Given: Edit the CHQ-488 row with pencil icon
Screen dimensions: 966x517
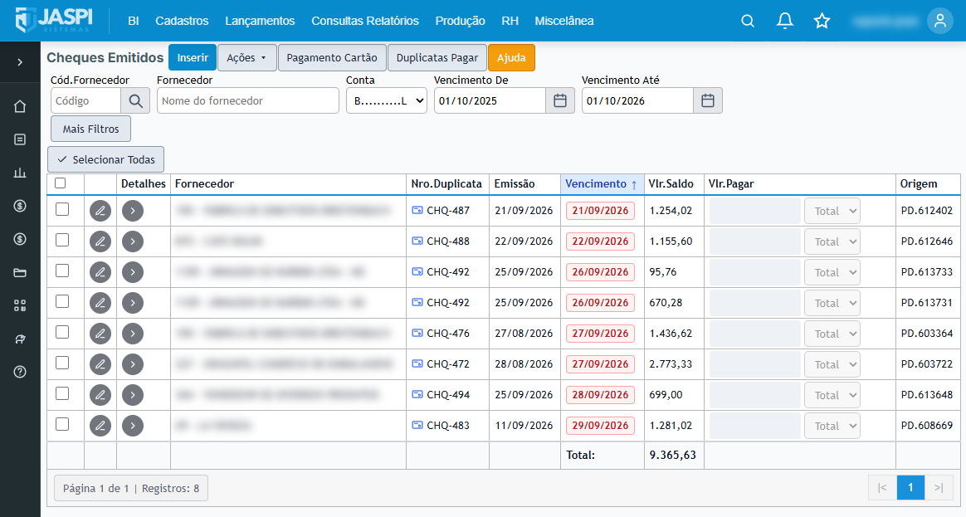Looking at the screenshot, I should 100,241.
